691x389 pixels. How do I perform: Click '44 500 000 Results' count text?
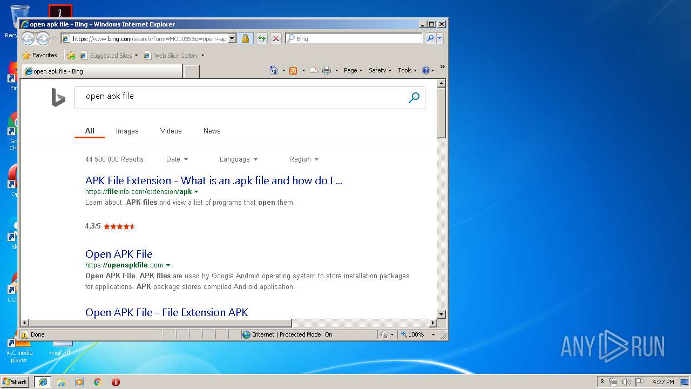click(x=114, y=159)
